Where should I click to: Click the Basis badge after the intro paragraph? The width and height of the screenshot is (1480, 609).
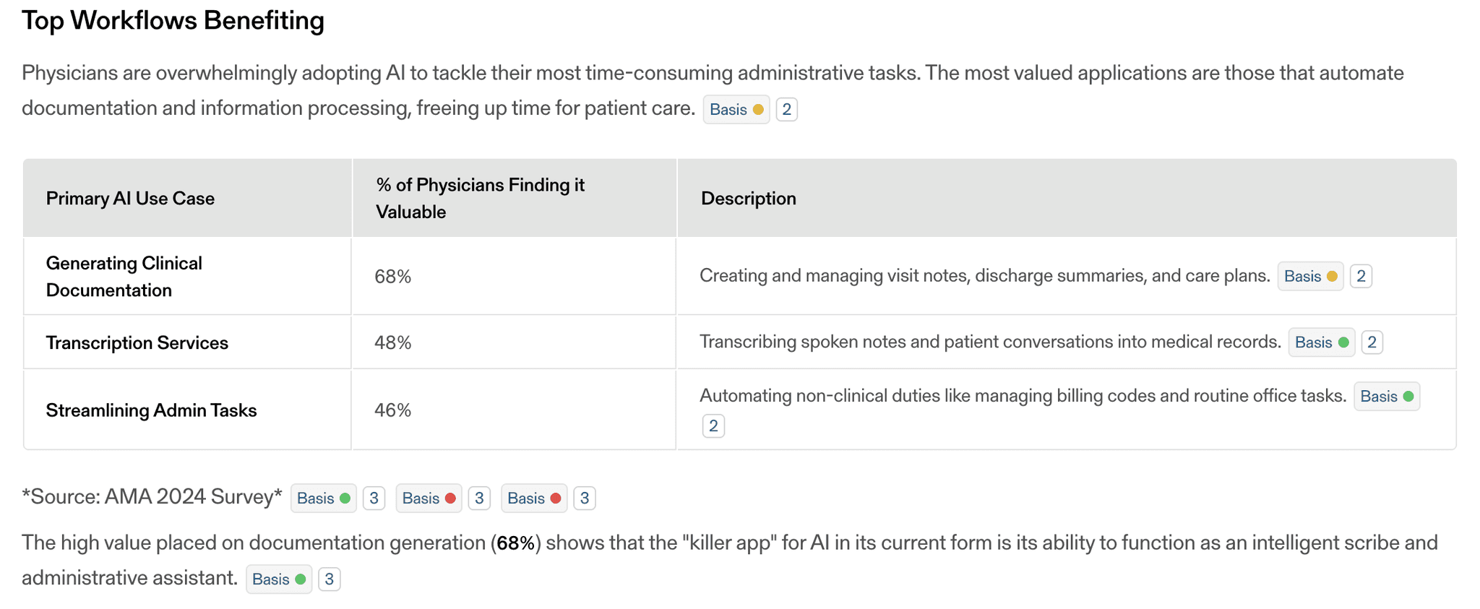point(736,110)
